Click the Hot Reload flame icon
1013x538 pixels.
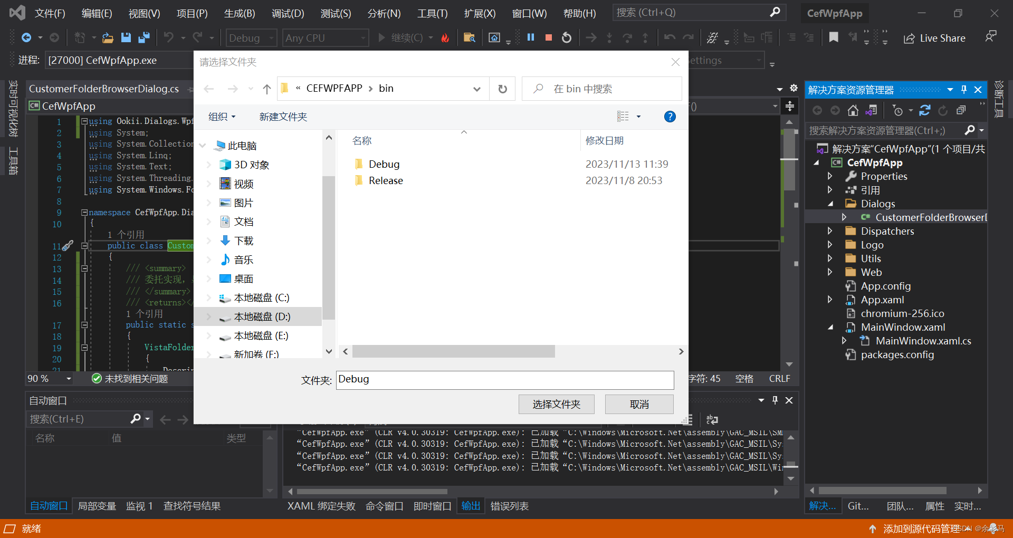coord(445,37)
